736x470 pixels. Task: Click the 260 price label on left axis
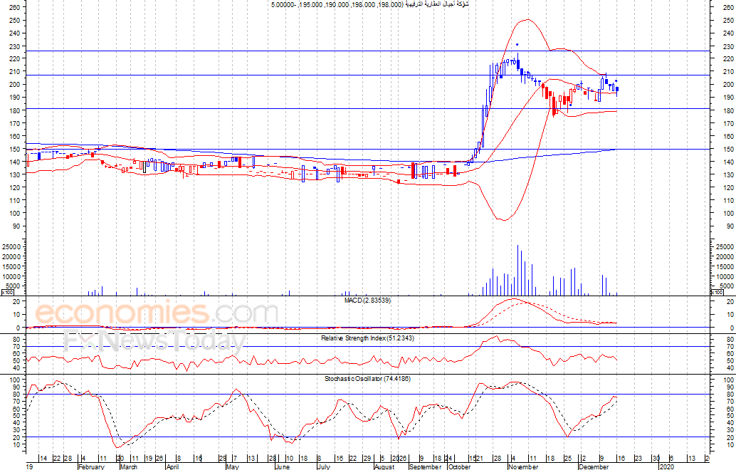click(x=14, y=8)
